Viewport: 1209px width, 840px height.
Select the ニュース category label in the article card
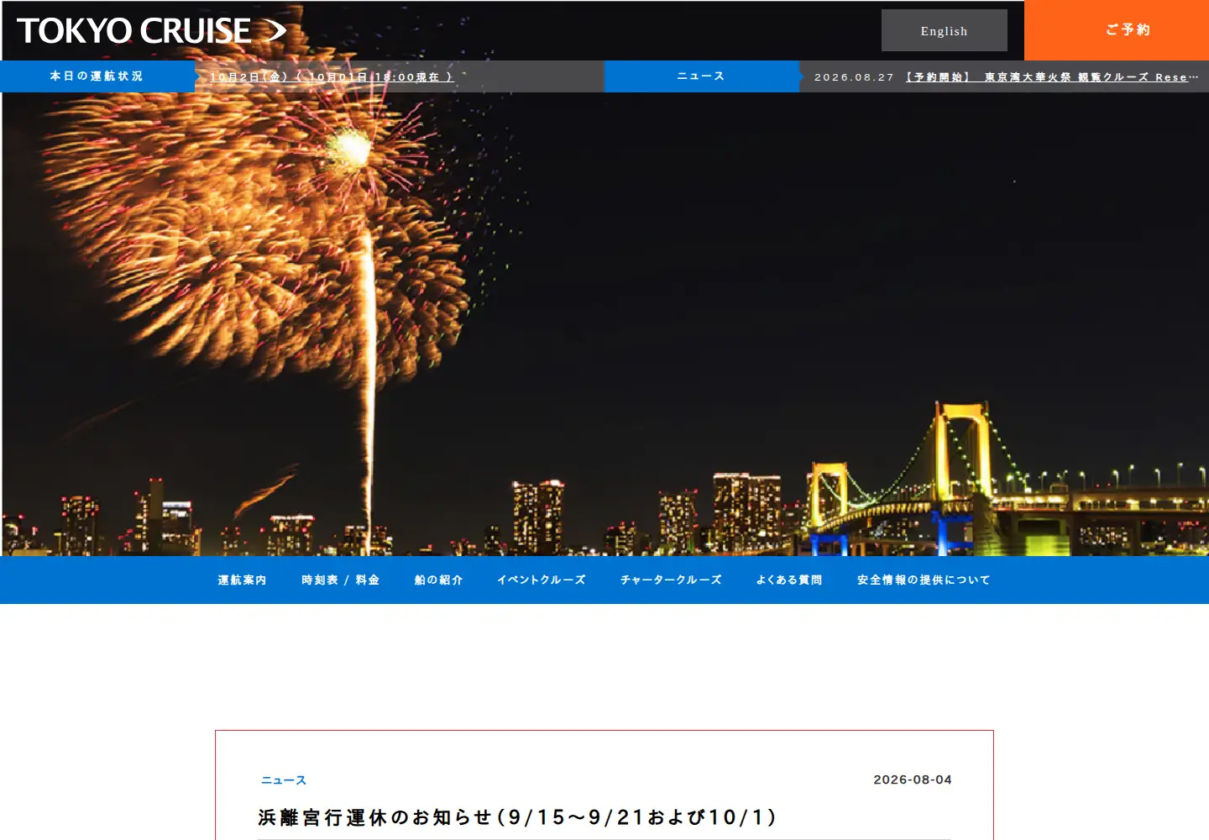284,780
